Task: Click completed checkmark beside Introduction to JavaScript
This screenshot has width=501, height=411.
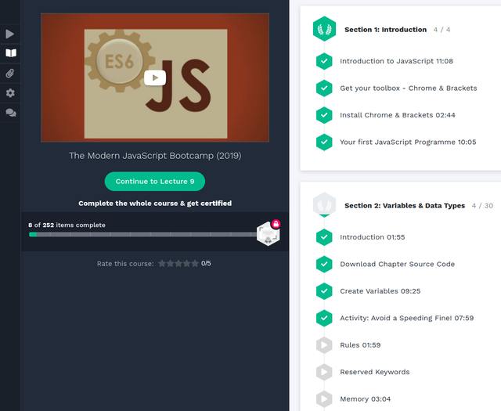Action: coord(324,61)
